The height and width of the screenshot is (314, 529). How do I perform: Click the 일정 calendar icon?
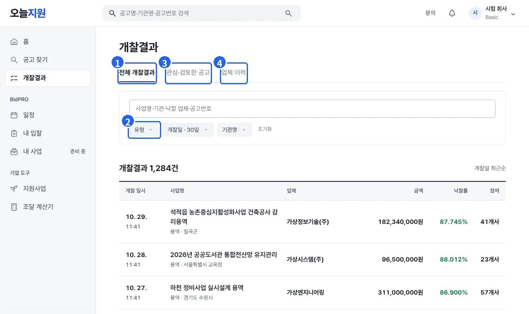point(14,115)
